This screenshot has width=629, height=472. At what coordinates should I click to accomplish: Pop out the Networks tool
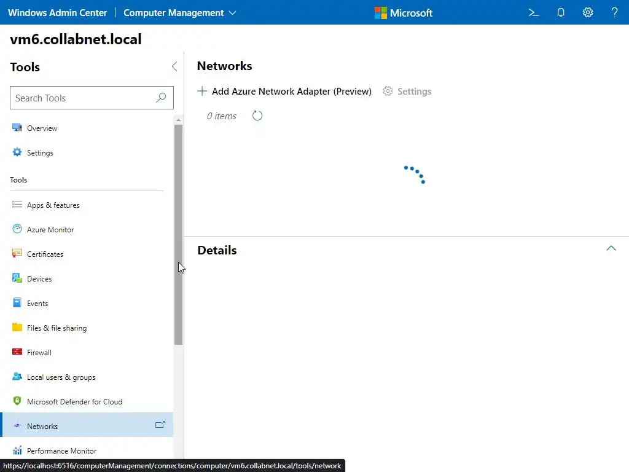tap(160, 425)
